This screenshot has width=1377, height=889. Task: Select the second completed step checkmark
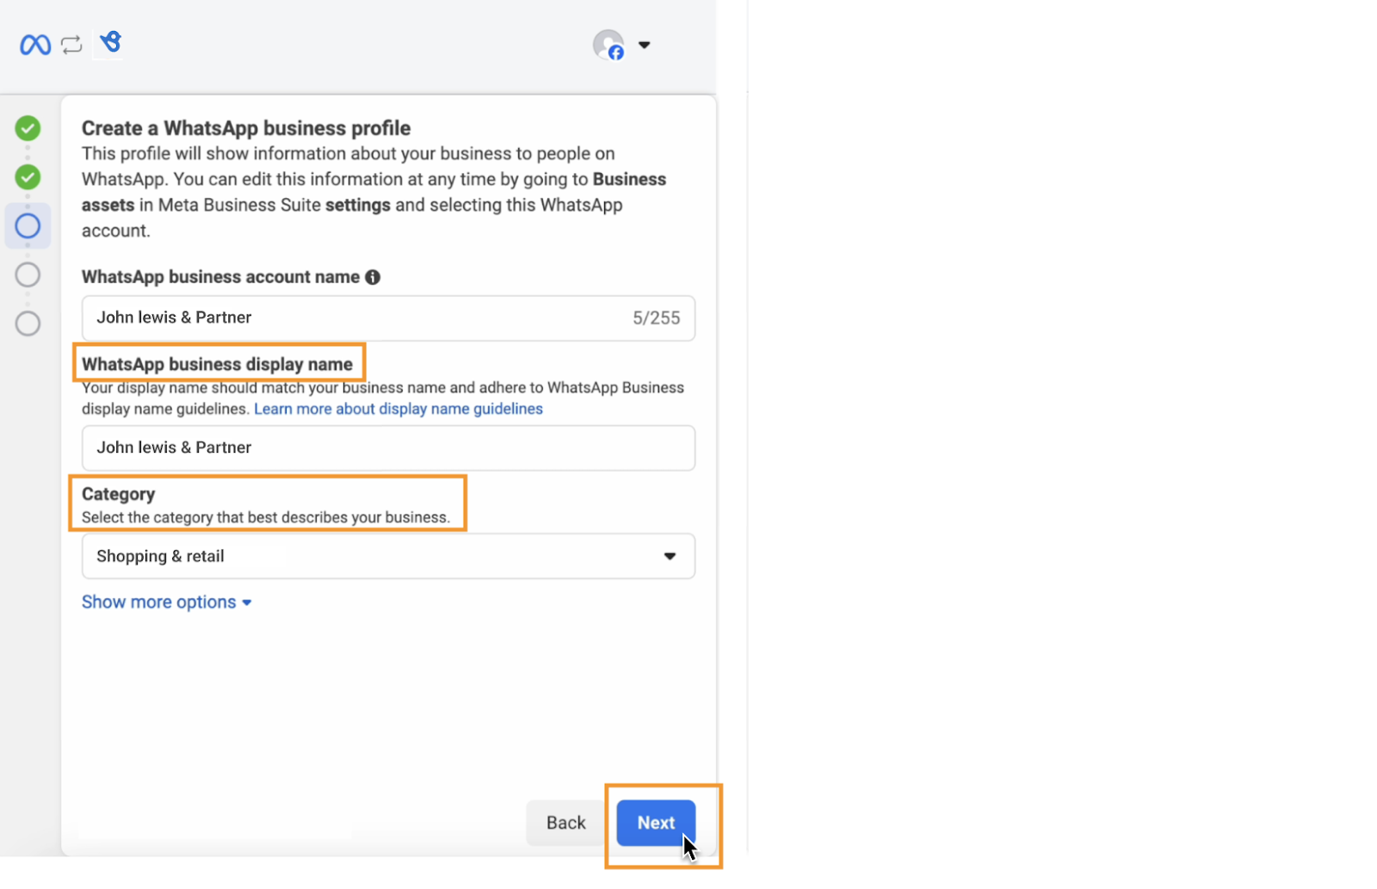pos(28,177)
